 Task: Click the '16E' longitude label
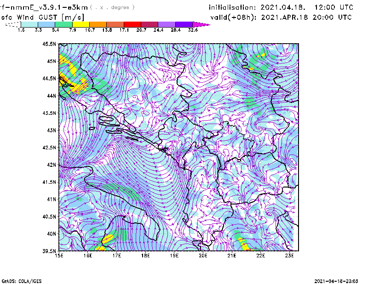(x=88, y=256)
